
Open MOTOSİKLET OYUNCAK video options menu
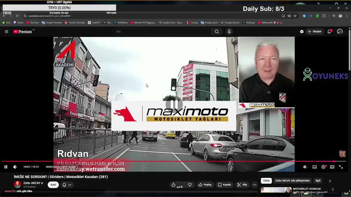333,189
